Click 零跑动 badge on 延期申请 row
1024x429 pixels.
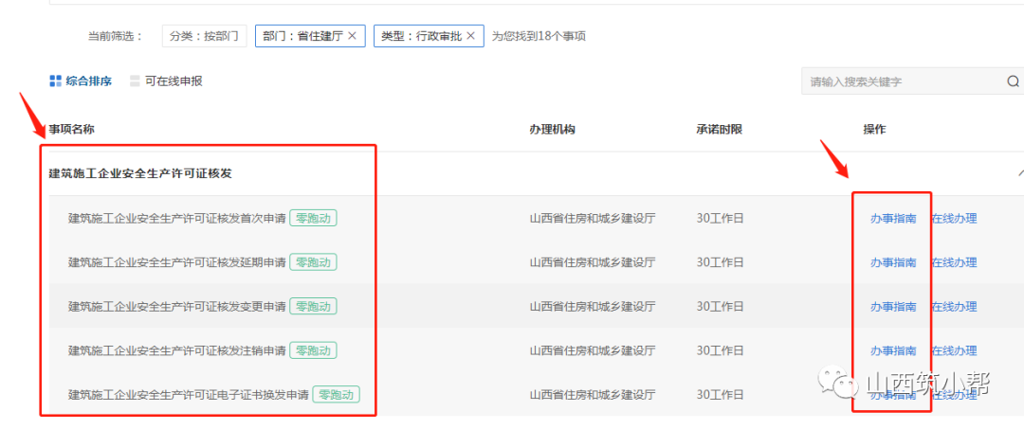point(314,262)
